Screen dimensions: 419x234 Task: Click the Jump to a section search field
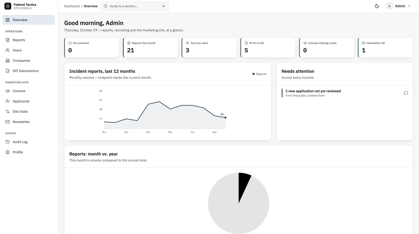[x=135, y=6]
